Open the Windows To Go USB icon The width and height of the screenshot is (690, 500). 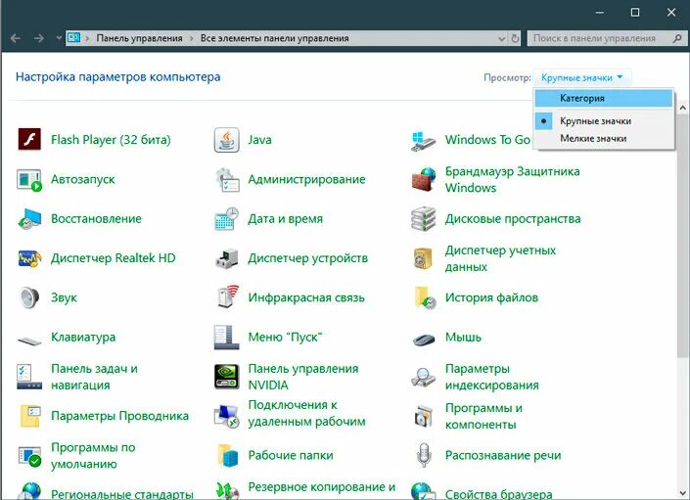click(424, 141)
